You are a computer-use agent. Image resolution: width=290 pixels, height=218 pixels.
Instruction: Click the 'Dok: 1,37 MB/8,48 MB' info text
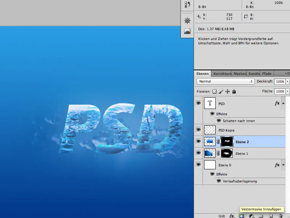pyautogui.click(x=216, y=29)
